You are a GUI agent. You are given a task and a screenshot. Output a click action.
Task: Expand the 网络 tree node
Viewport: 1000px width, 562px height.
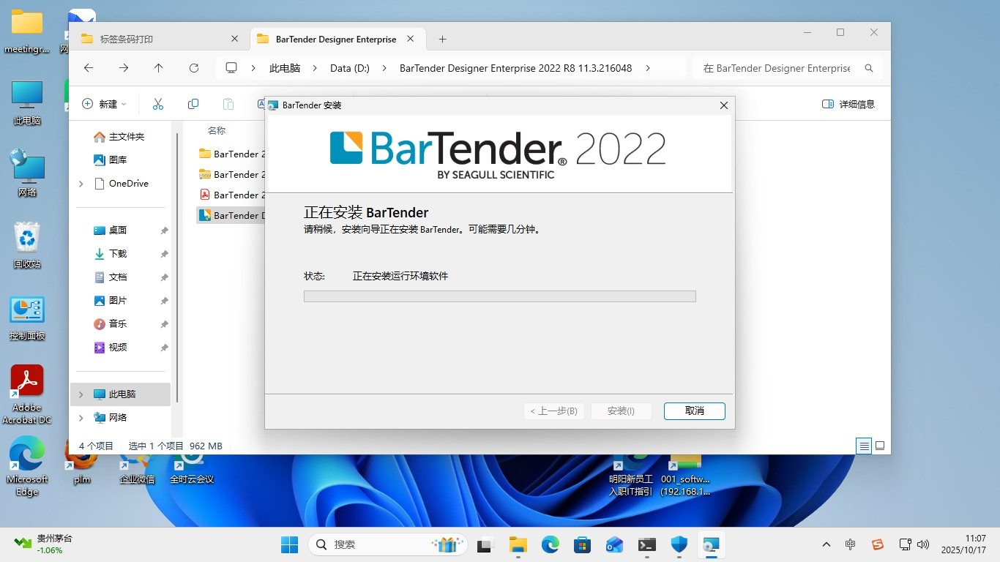pyautogui.click(x=81, y=418)
